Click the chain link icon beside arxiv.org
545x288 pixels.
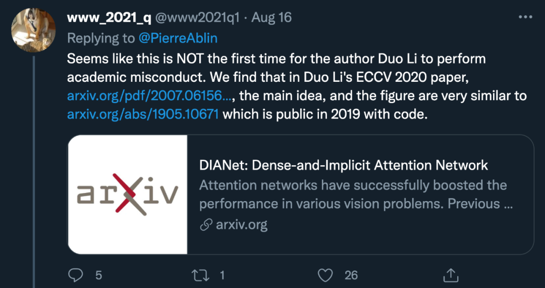[x=206, y=225]
